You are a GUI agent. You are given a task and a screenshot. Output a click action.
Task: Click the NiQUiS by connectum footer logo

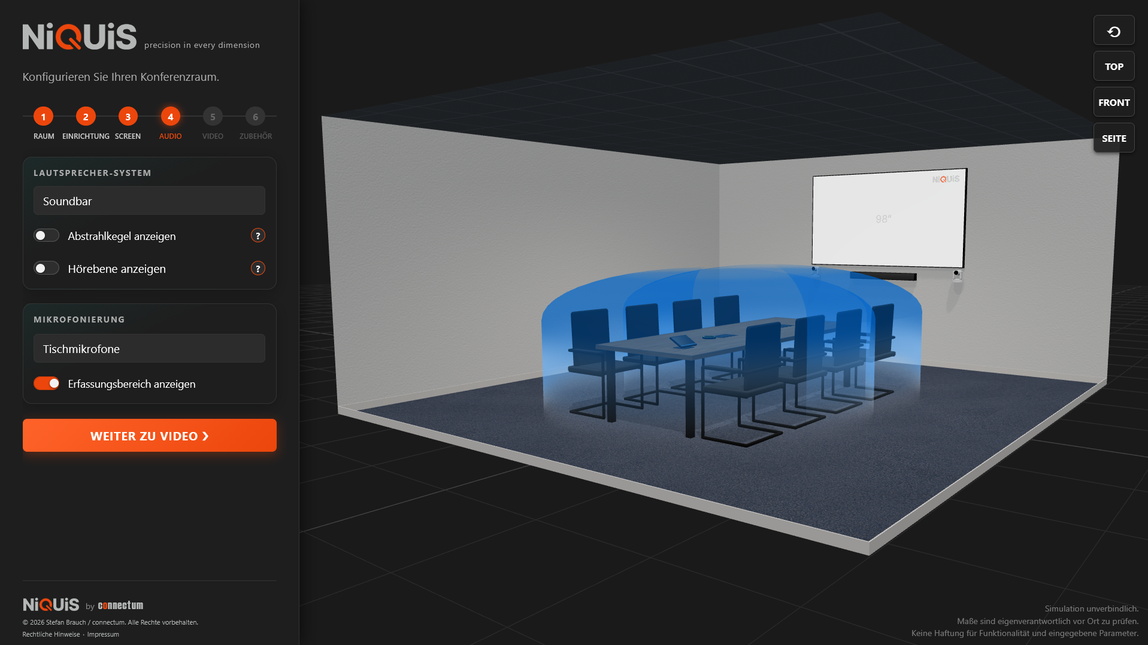pos(83,605)
